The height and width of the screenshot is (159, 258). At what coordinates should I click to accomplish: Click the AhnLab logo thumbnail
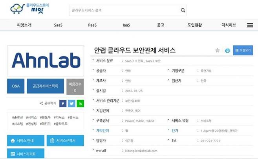click(45, 60)
